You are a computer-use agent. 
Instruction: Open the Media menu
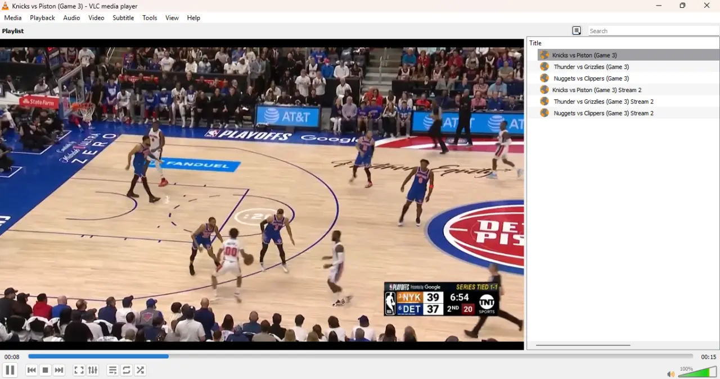(13, 18)
